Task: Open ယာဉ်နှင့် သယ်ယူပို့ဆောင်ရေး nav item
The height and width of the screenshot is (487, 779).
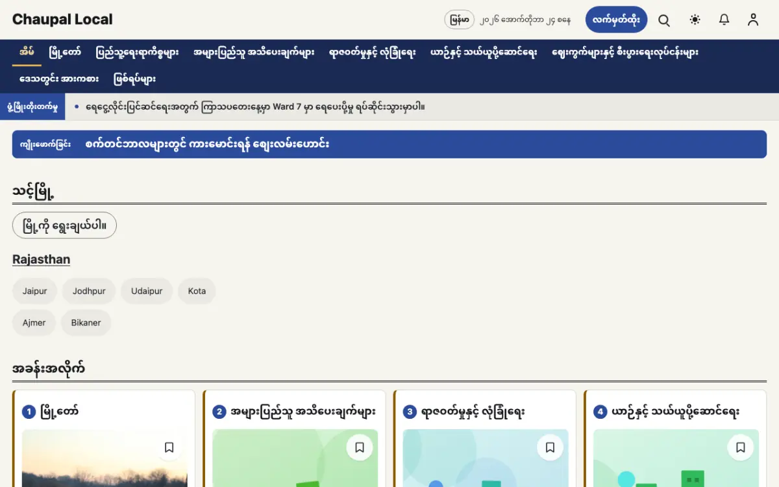Action: (484, 53)
